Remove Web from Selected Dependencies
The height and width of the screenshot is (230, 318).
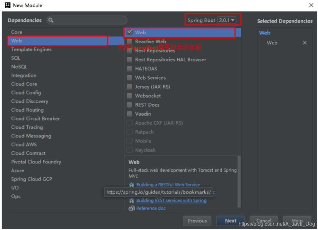[305, 43]
